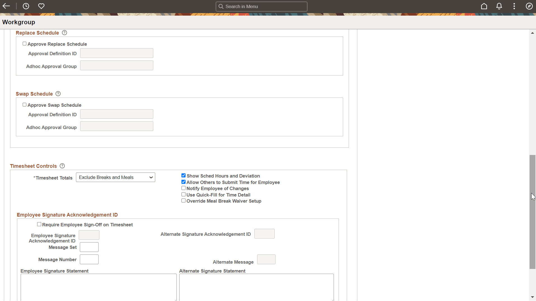
Task: Click the vertical scrollbar down arrow
Action: click(x=532, y=297)
